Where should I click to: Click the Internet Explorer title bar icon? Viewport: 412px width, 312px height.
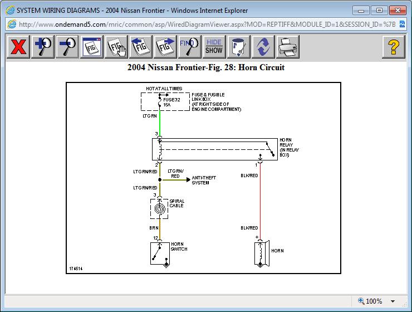[10, 11]
